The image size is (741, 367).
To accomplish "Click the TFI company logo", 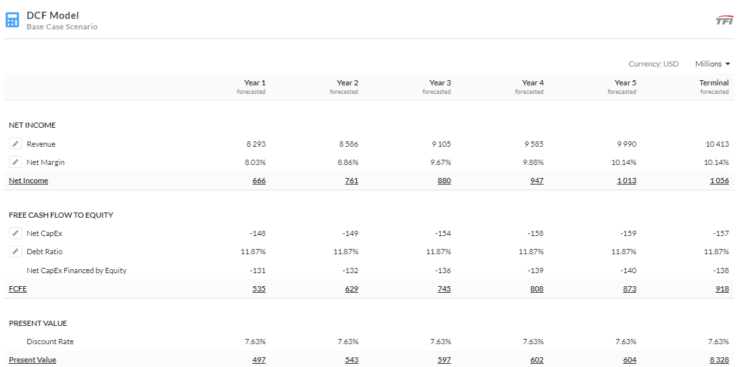I will pos(724,20).
